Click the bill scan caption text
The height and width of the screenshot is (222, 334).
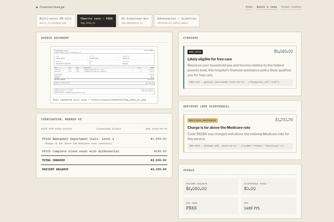point(99,100)
